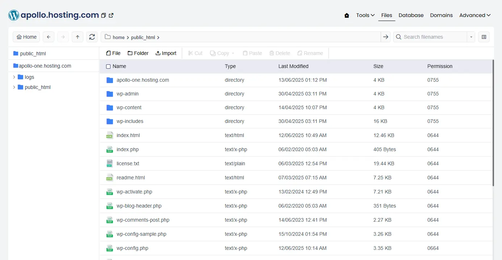
Task: Click the path go arrow button
Action: [385, 37]
